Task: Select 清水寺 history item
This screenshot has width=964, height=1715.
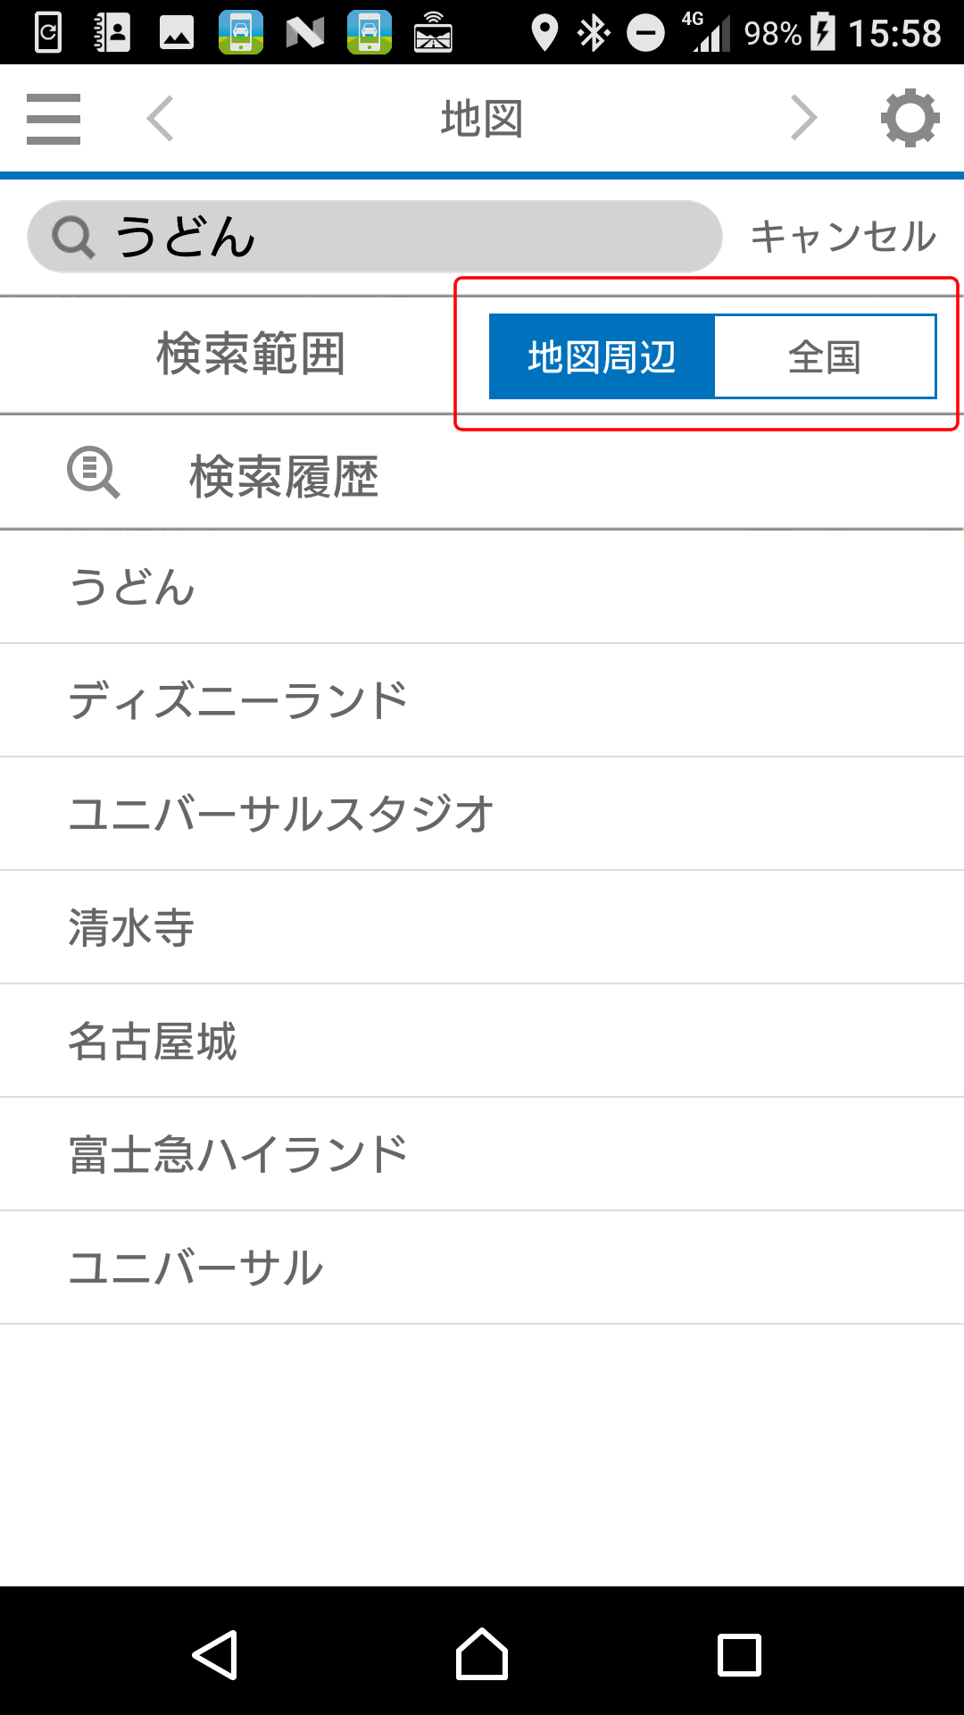Action: coord(482,927)
